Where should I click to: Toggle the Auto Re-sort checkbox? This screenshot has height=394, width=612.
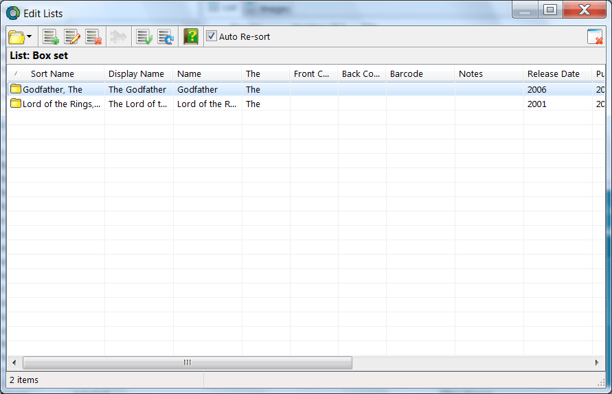coord(212,36)
